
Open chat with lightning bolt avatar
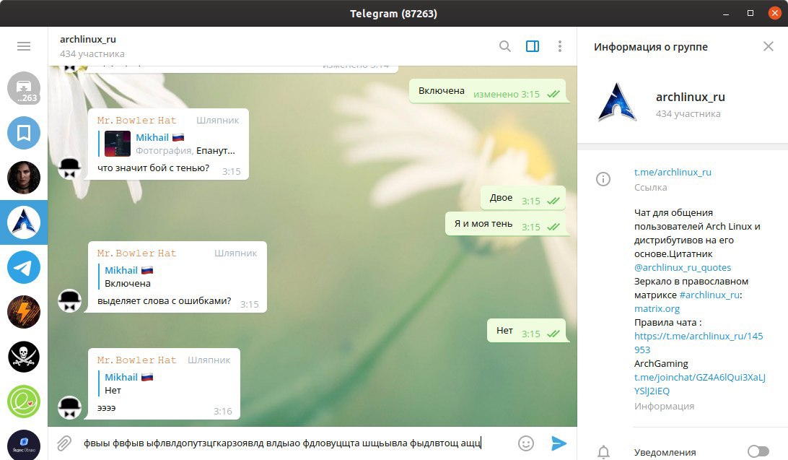click(24, 312)
